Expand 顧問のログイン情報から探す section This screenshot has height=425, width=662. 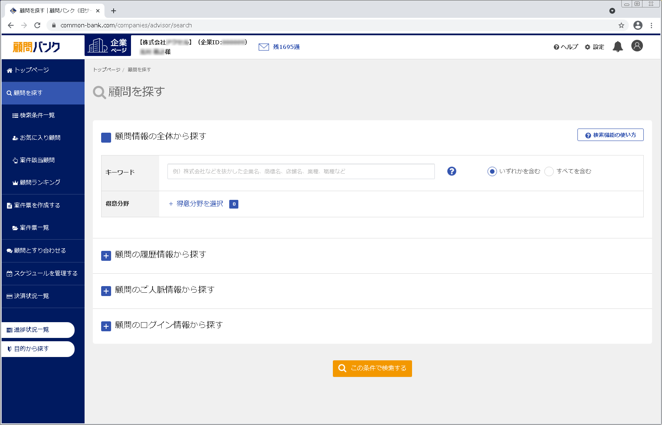[x=106, y=326]
